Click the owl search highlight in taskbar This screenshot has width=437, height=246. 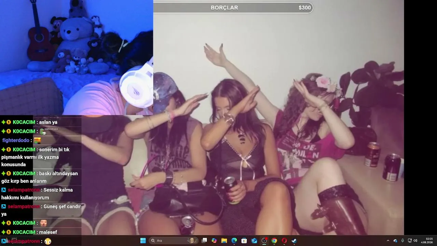click(192, 241)
